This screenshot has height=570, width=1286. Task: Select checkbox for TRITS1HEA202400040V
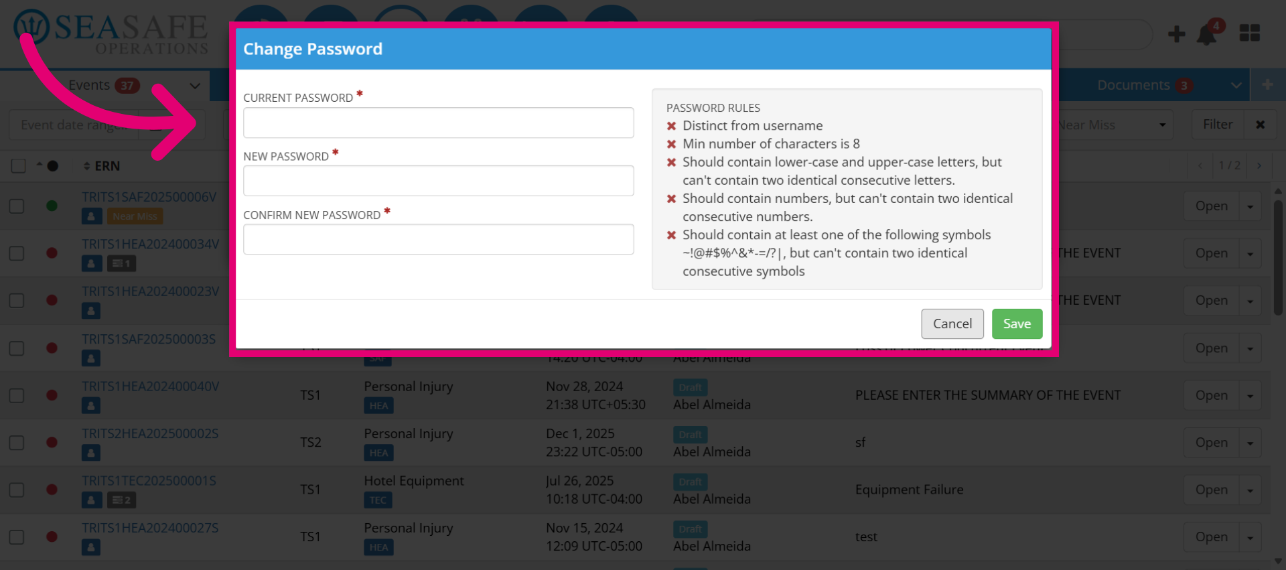point(17,395)
